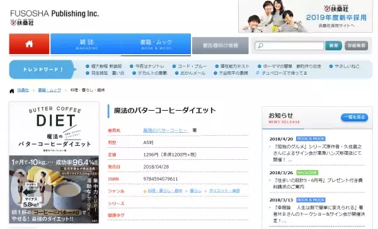Click the breadcrumb home icon
Image resolution: width=378 pixels, height=229 pixels.
click(x=12, y=91)
